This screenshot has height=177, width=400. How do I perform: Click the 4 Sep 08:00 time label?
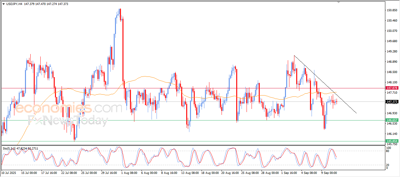click(x=309, y=172)
